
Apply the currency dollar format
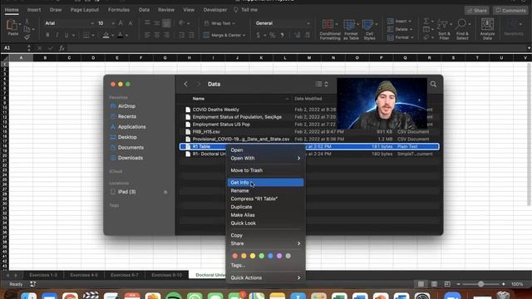259,35
